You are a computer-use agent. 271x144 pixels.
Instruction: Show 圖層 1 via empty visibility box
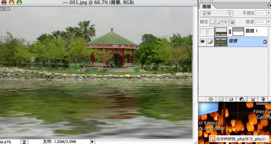coord(203,31)
